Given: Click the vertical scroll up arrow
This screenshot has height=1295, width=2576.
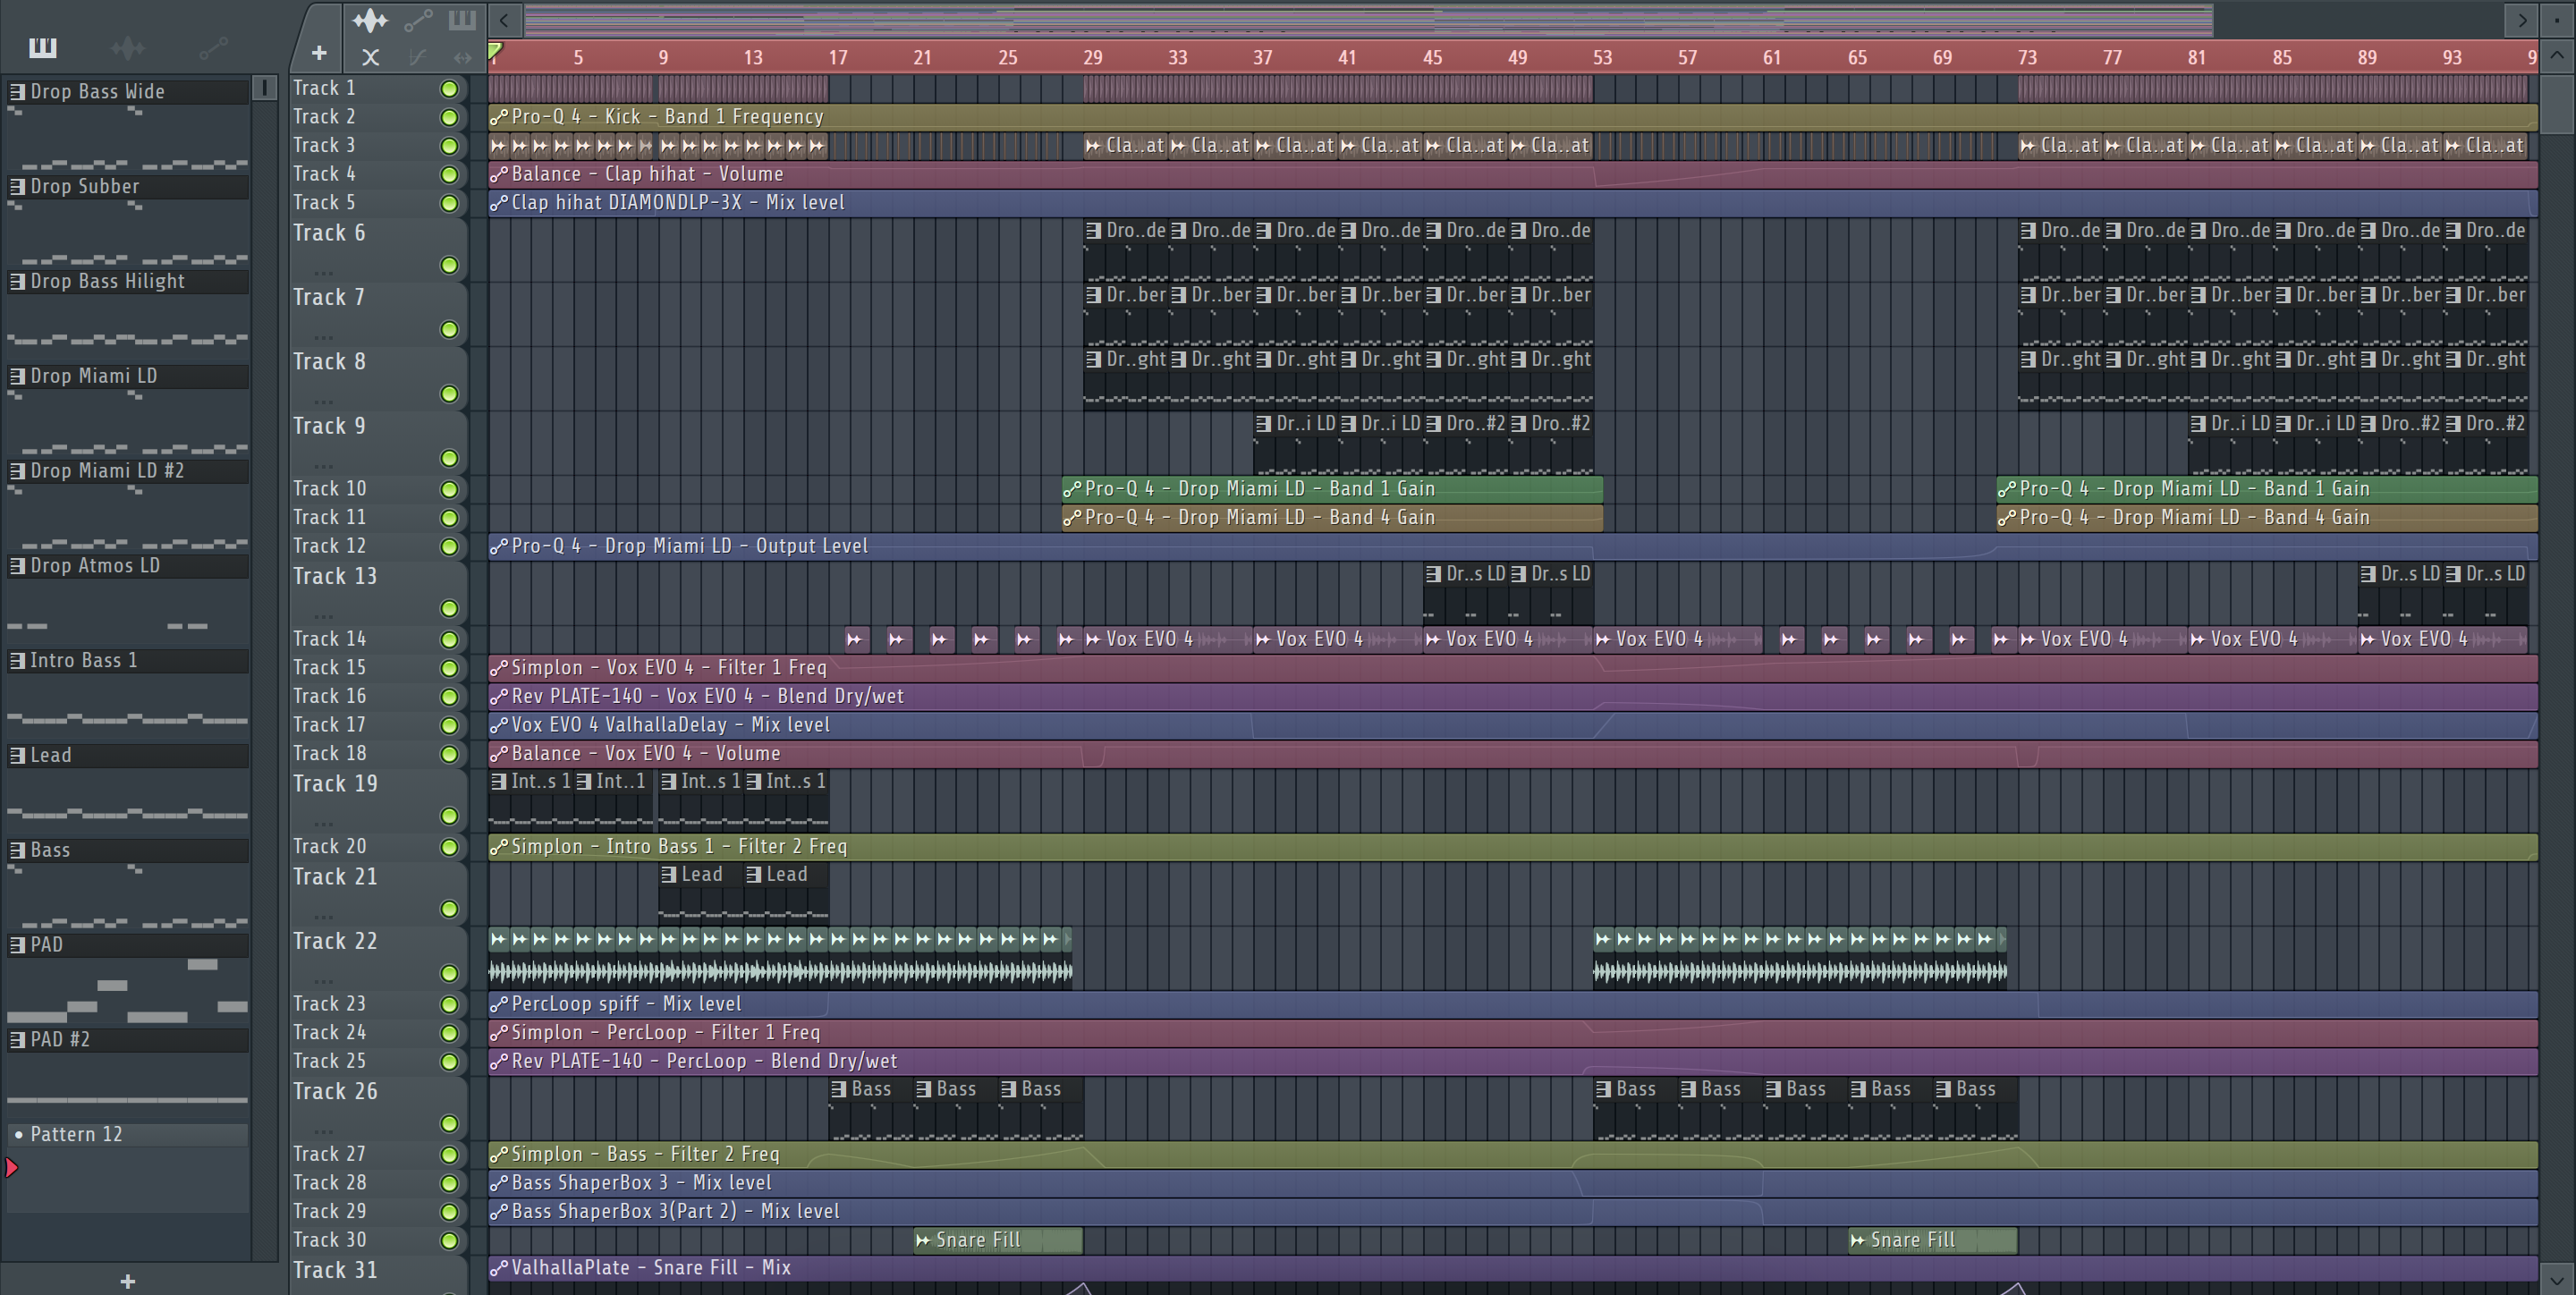Looking at the screenshot, I should click(2557, 56).
